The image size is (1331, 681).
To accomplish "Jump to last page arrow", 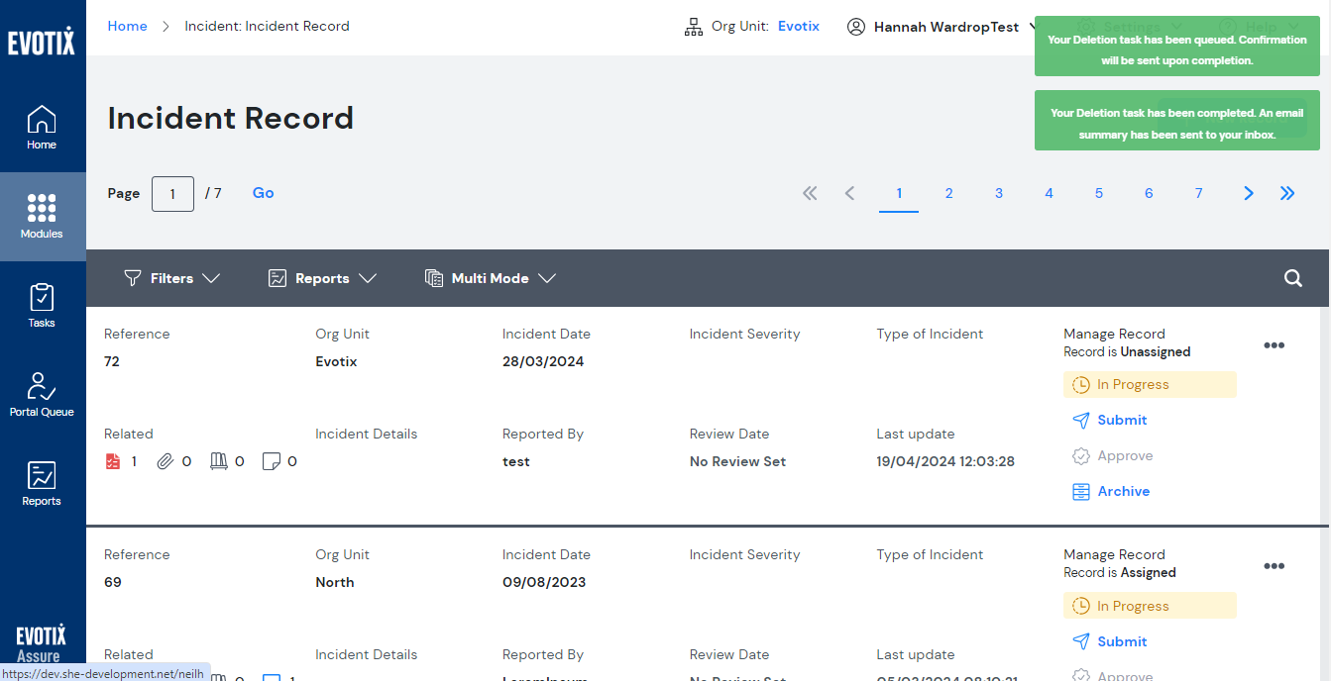I will coord(1287,193).
